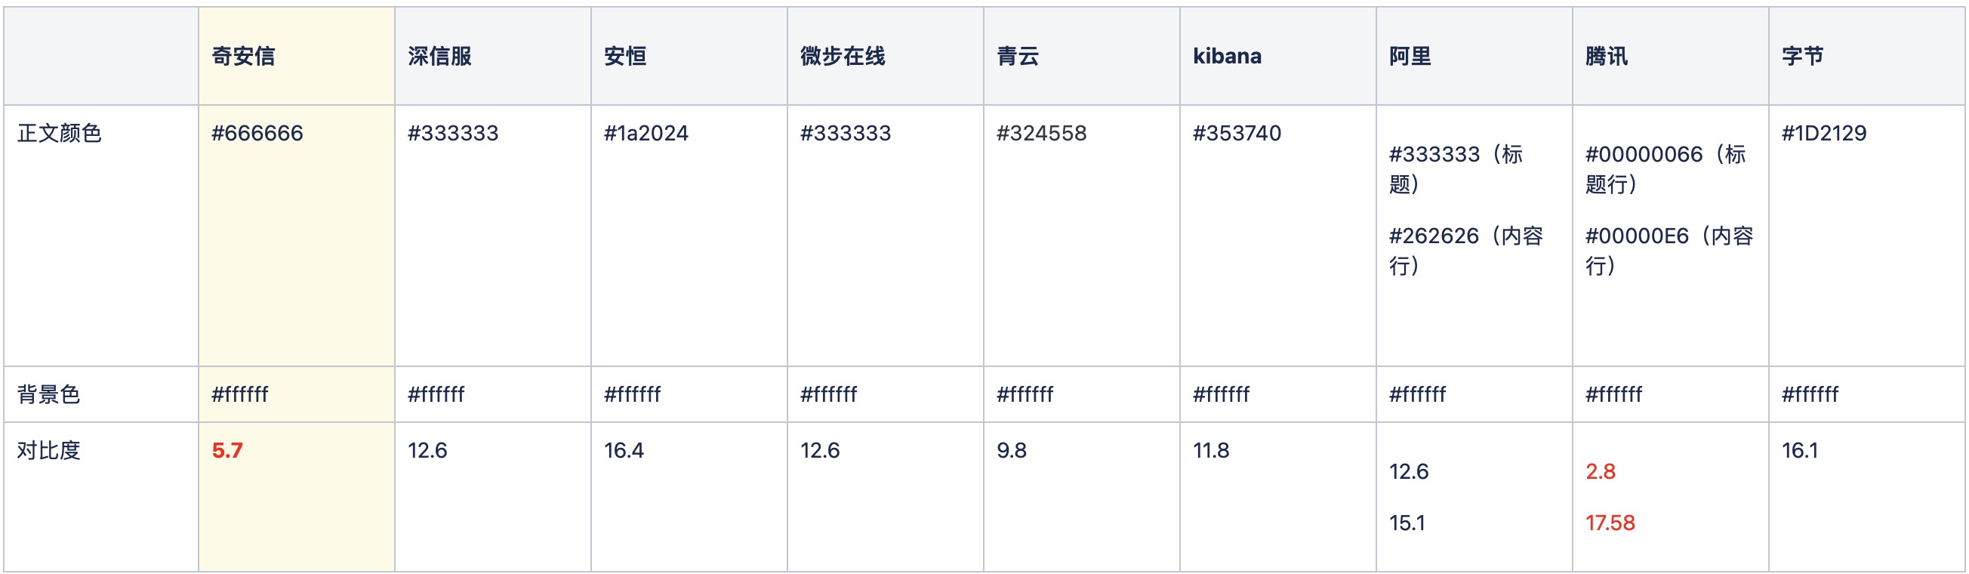Select the 深信服 header cell
1969x574 pixels.
click(x=439, y=56)
